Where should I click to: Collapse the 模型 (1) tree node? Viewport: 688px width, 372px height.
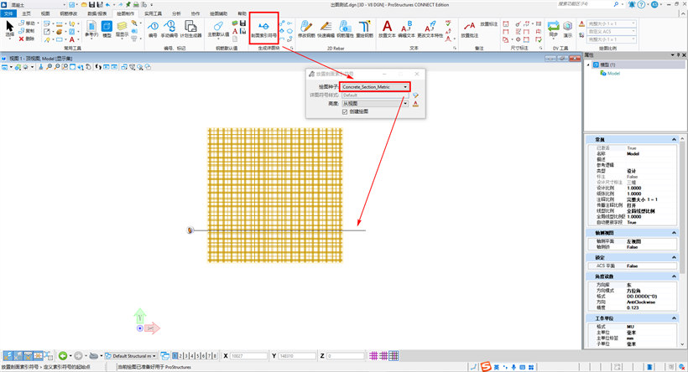click(590, 65)
